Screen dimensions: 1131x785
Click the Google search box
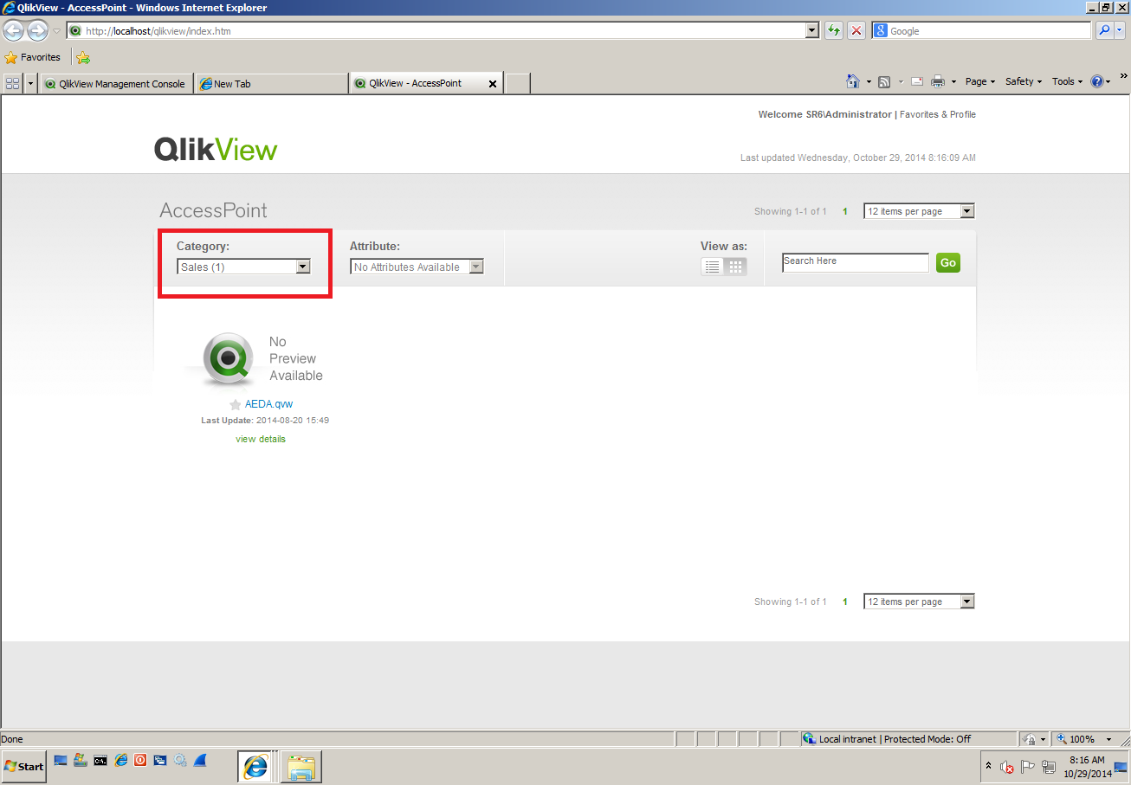pyautogui.click(x=982, y=30)
